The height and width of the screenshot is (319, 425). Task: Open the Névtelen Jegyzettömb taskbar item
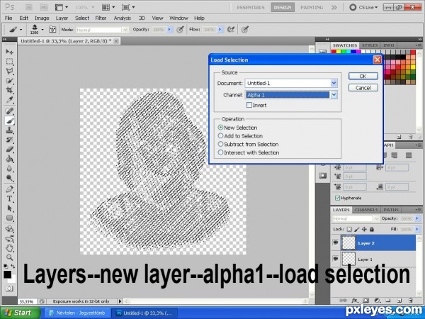point(77,313)
